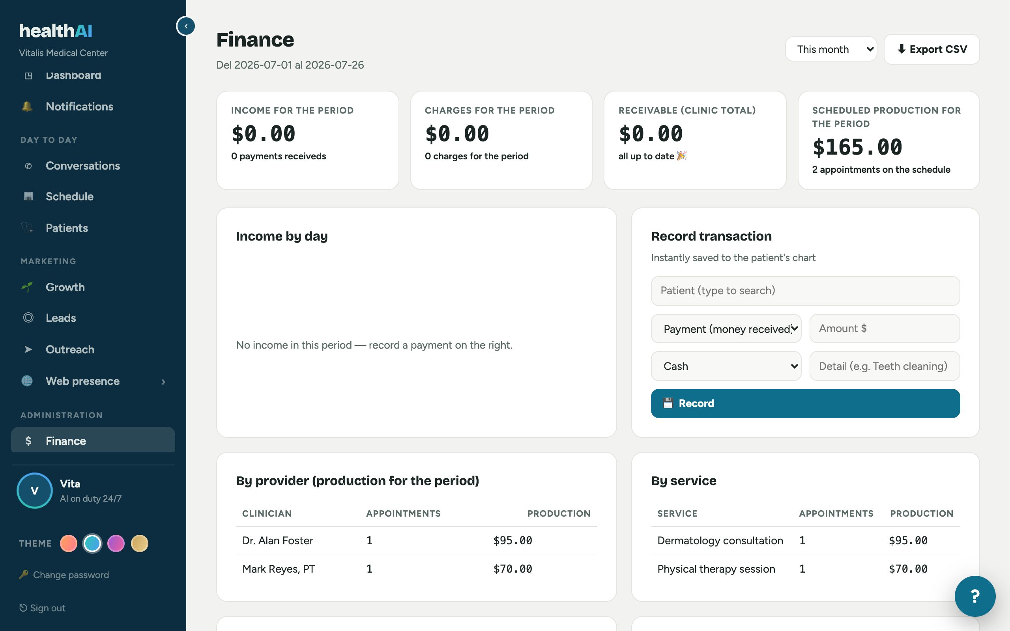
Task: Expand the Web presence submenu chevron
Action: (x=163, y=381)
